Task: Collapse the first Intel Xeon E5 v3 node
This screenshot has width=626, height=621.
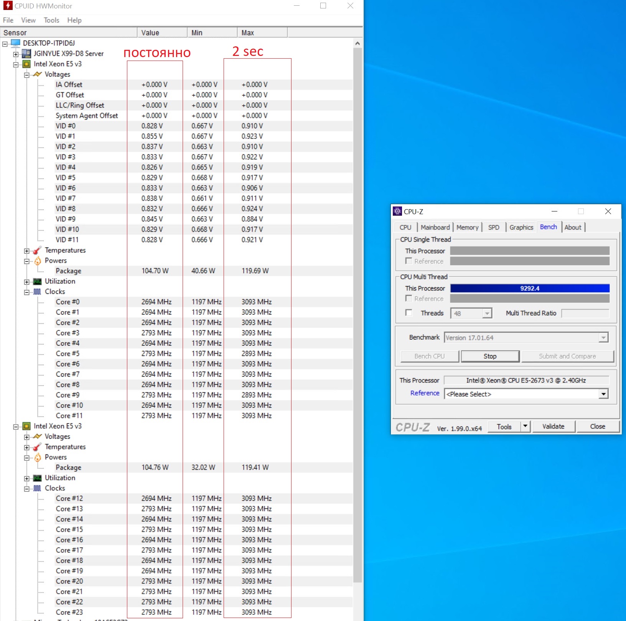Action: (x=16, y=64)
